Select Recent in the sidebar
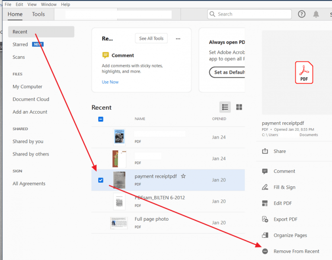The width and height of the screenshot is (332, 260). 41,32
